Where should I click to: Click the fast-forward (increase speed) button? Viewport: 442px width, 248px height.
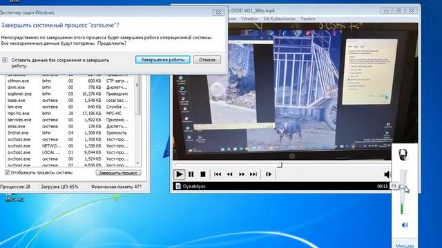click(242, 174)
